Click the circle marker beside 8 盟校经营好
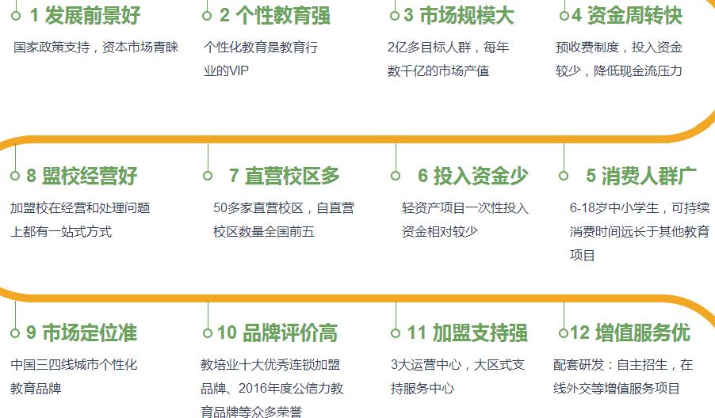This screenshot has height=418, width=715. pos(15,176)
